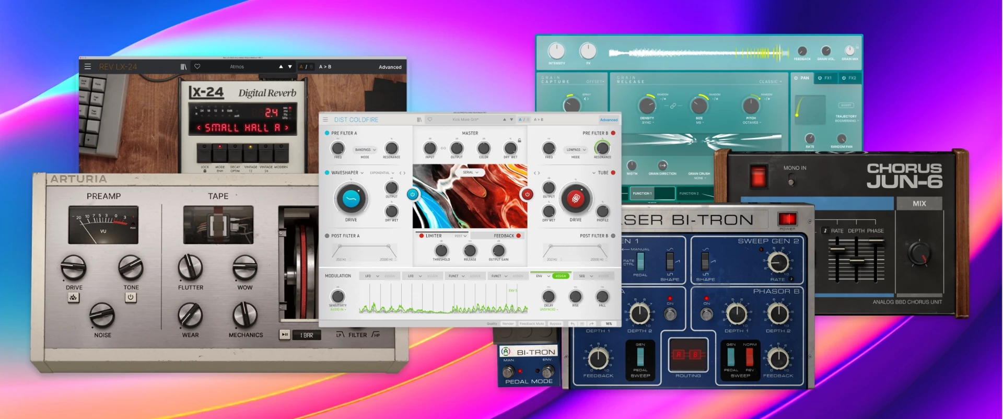Adjust the PHASE fader on Chorus JUN-6
Screen dimensions: 1003x419
point(876,242)
